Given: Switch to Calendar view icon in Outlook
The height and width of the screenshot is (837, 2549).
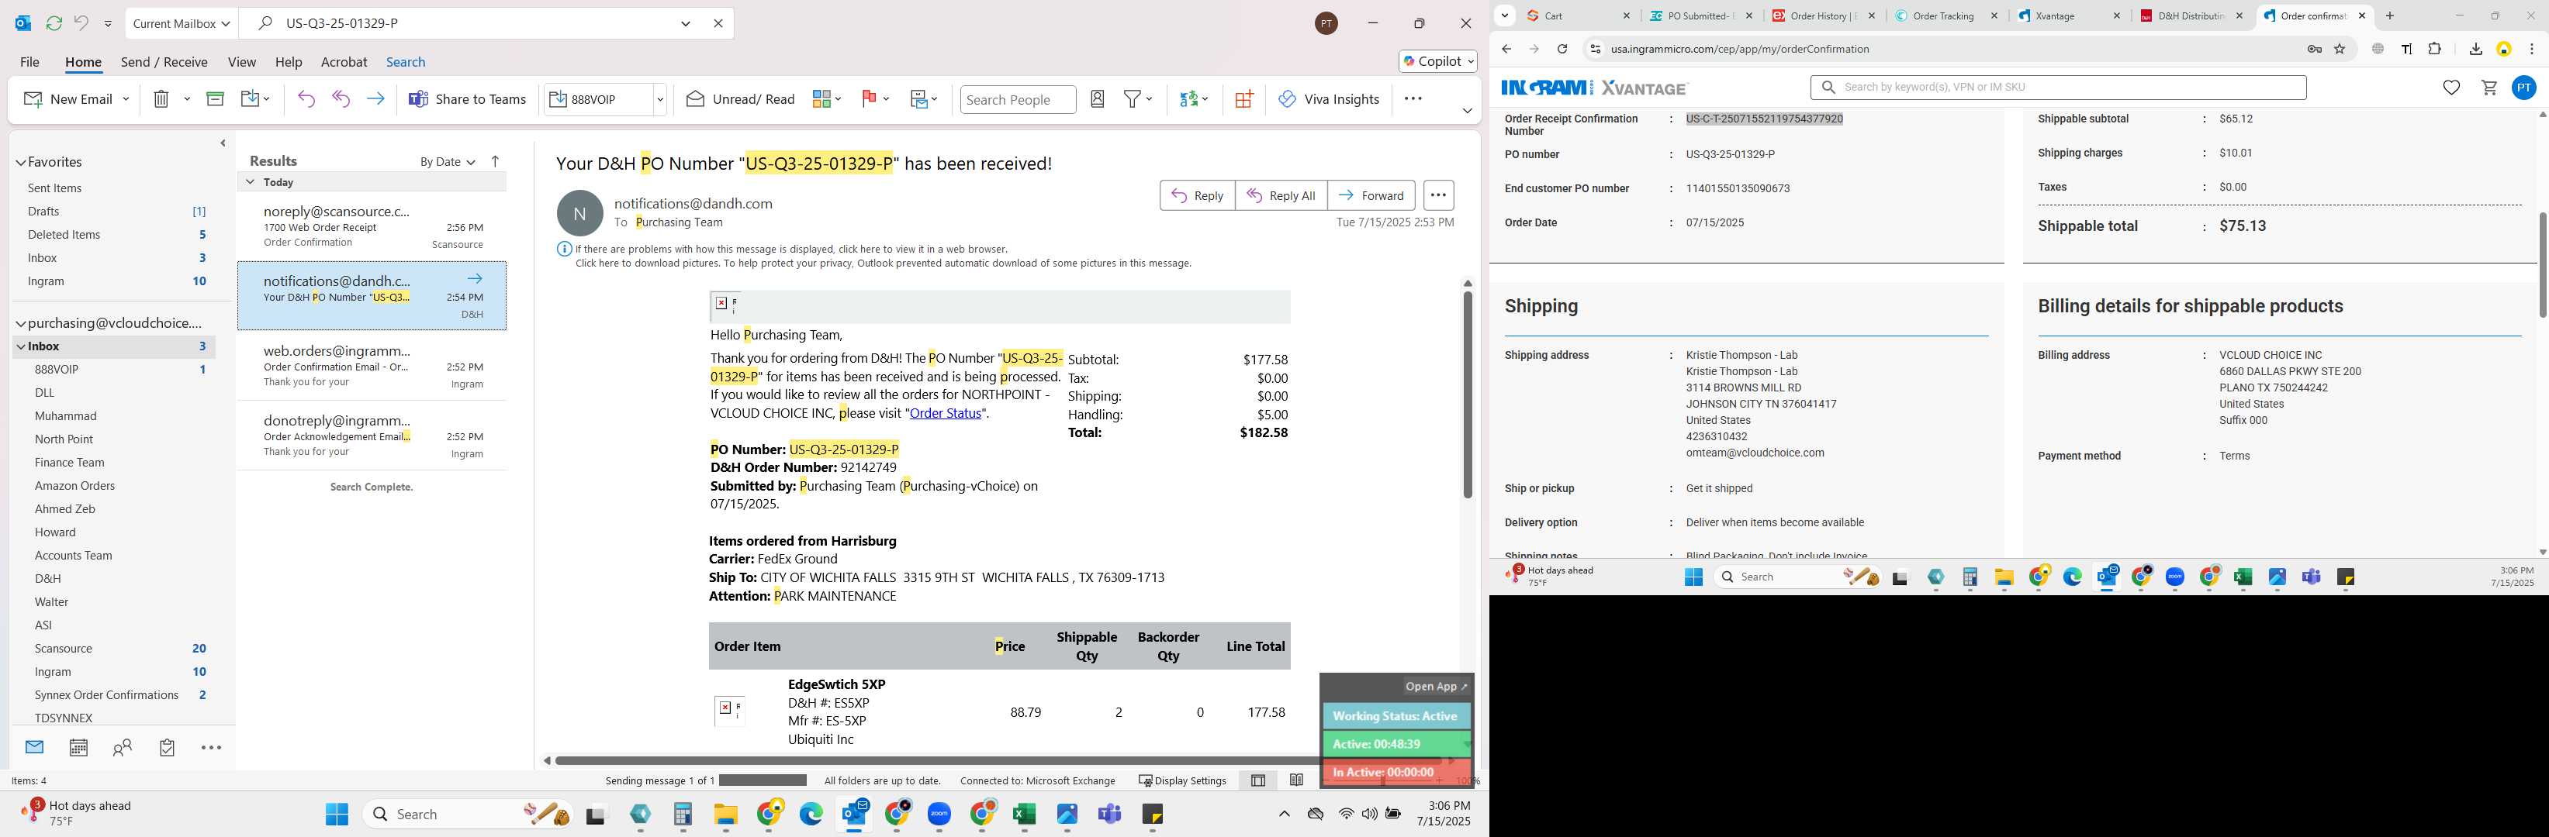Looking at the screenshot, I should tap(78, 748).
